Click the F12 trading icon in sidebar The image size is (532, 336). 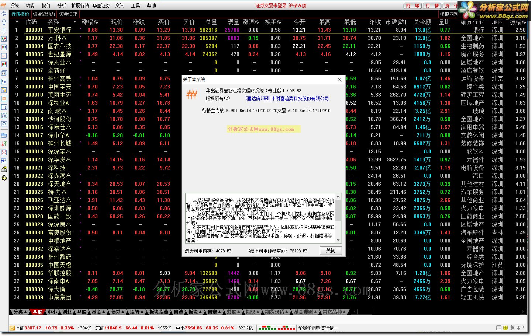pos(4,107)
